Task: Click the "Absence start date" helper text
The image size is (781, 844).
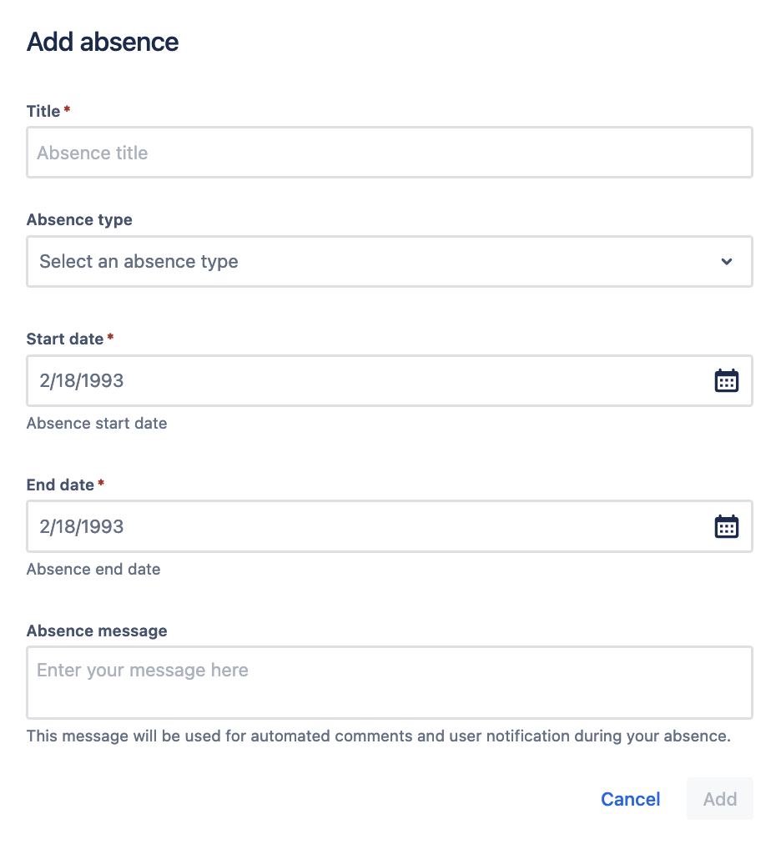Action: pyautogui.click(x=97, y=424)
